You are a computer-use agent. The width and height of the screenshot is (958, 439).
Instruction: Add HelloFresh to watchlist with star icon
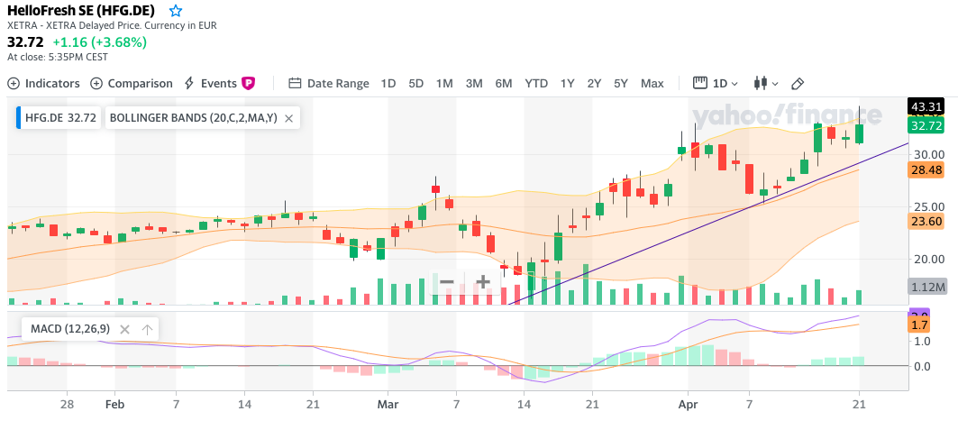(x=176, y=11)
